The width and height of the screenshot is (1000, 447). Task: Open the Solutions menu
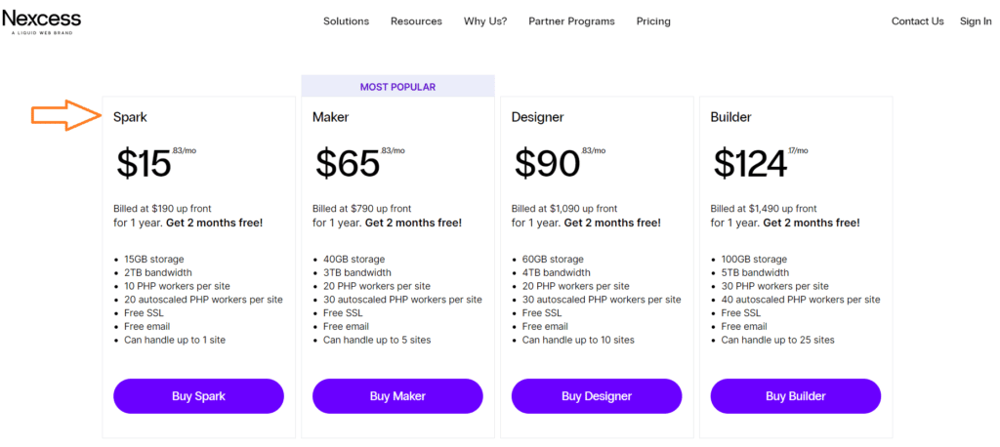pyautogui.click(x=347, y=21)
